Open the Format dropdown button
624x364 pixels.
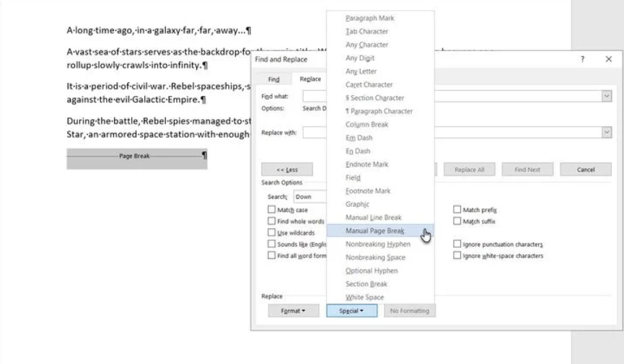point(288,311)
